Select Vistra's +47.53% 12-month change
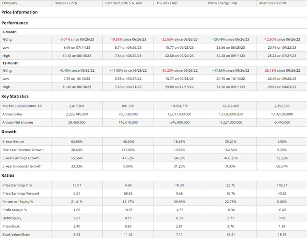This screenshot has height=238, width=307. (x=231, y=71)
